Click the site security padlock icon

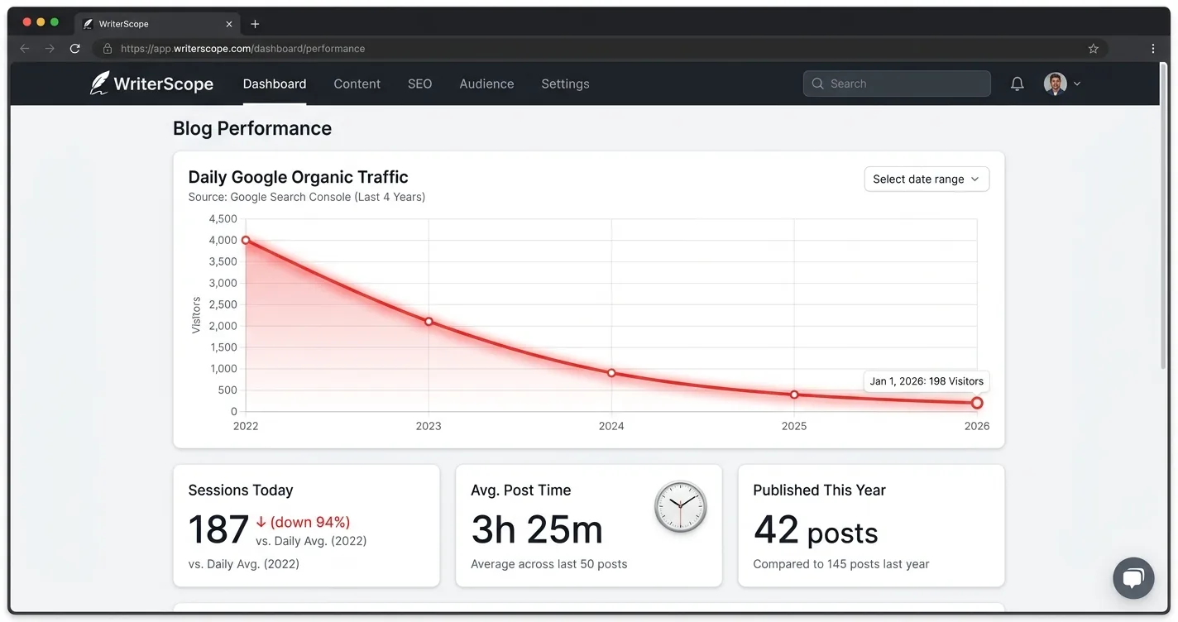point(107,48)
